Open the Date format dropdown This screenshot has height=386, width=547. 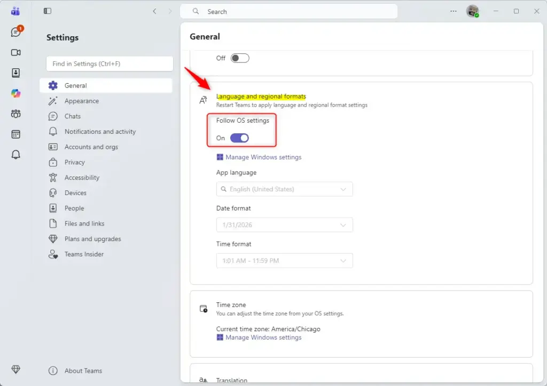pos(284,225)
